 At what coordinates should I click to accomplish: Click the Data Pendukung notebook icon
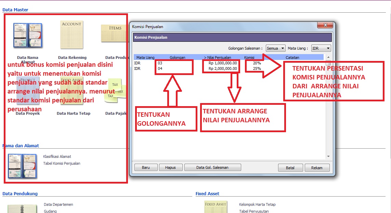22,208
